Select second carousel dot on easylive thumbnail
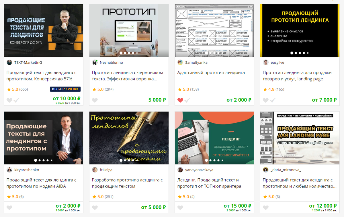 pos(296,53)
